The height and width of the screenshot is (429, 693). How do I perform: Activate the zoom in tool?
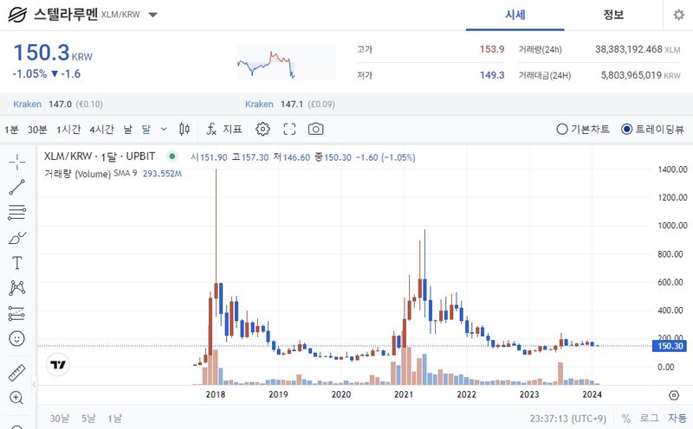(x=16, y=398)
